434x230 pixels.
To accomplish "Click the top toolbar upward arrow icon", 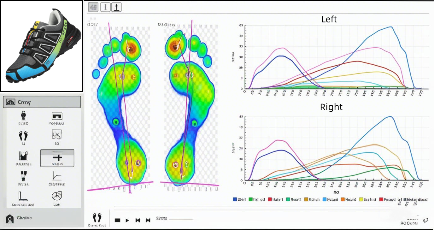I will (x=116, y=7).
